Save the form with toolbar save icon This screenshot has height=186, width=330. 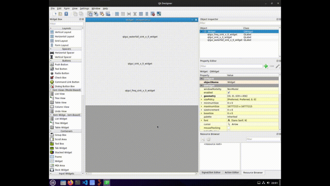(66, 14)
